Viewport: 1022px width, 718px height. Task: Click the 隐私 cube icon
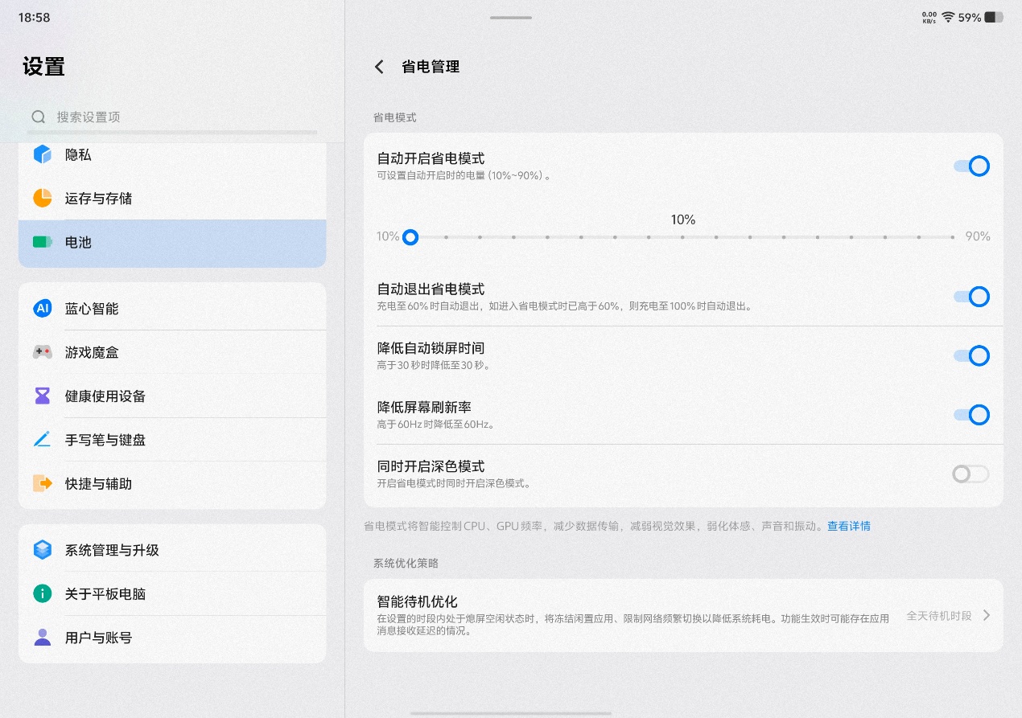pyautogui.click(x=42, y=154)
